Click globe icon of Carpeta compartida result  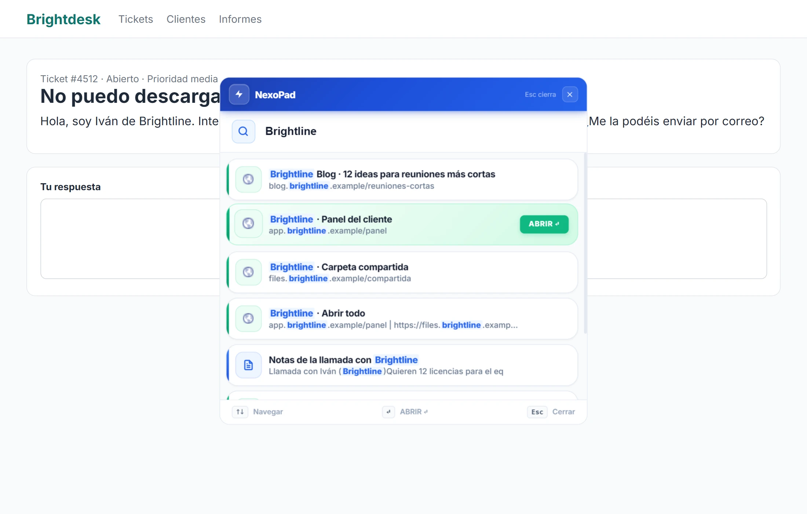tap(248, 272)
